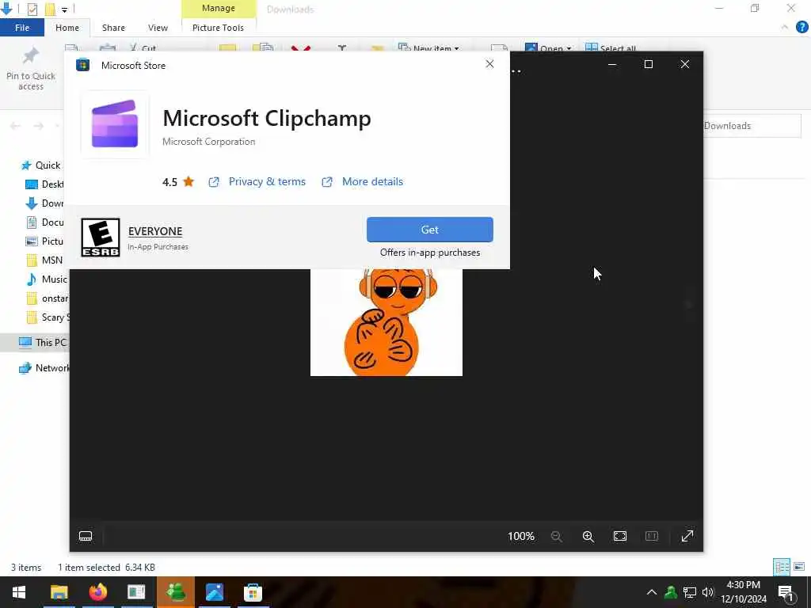811x608 pixels.
Task: Switch Explorer to details view
Action: click(x=782, y=567)
